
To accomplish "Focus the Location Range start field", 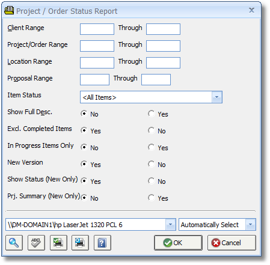I will pyautogui.click(x=97, y=62).
